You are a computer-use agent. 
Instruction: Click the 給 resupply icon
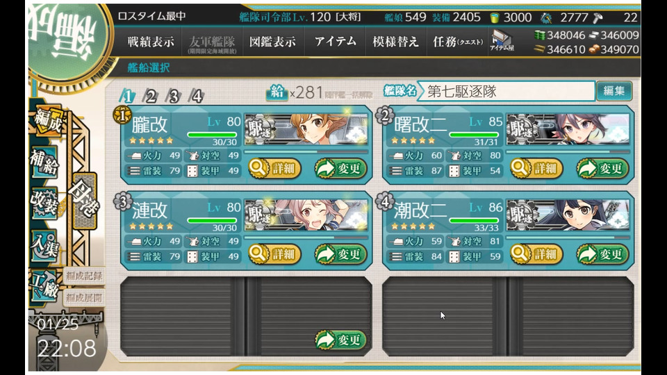[277, 92]
